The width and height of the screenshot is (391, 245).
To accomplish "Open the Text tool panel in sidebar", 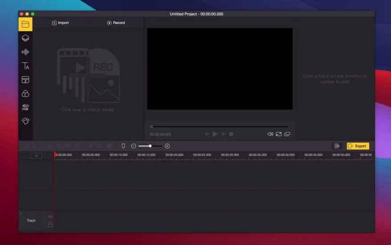I will [x=25, y=66].
